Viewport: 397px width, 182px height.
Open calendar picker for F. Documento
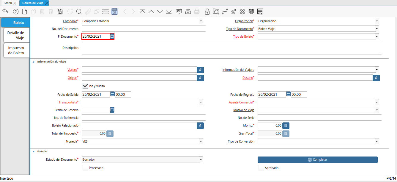(112, 36)
